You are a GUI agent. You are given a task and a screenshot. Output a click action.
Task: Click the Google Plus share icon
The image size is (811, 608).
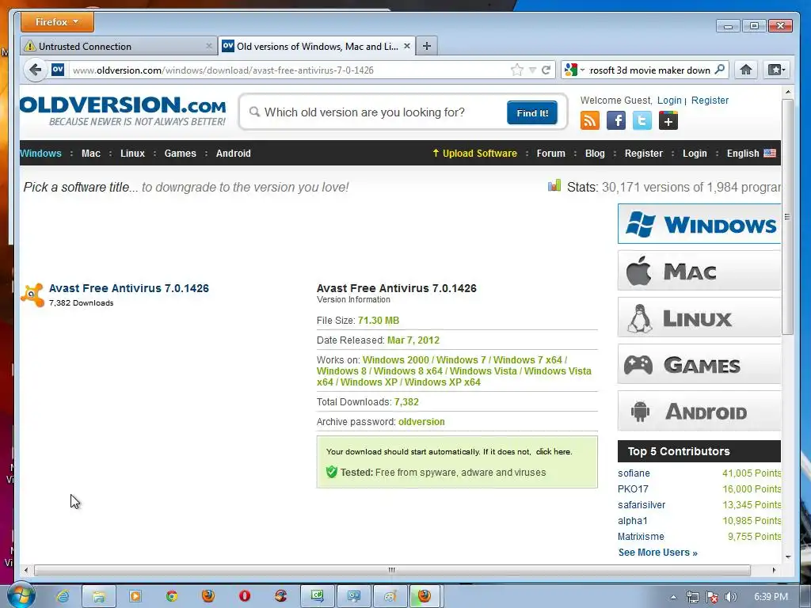coord(668,121)
